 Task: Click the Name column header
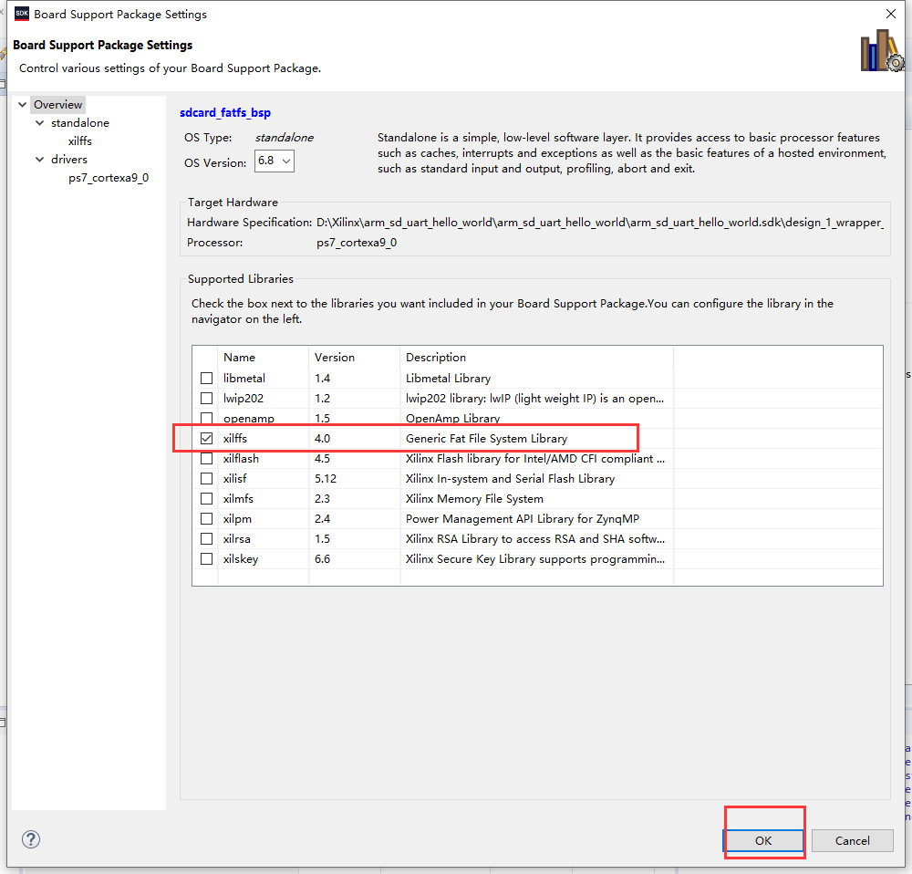coord(264,358)
